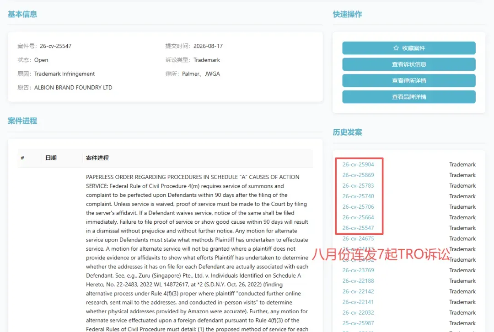Click the 案件进程 table column header
494x332 pixels.
coord(97,158)
